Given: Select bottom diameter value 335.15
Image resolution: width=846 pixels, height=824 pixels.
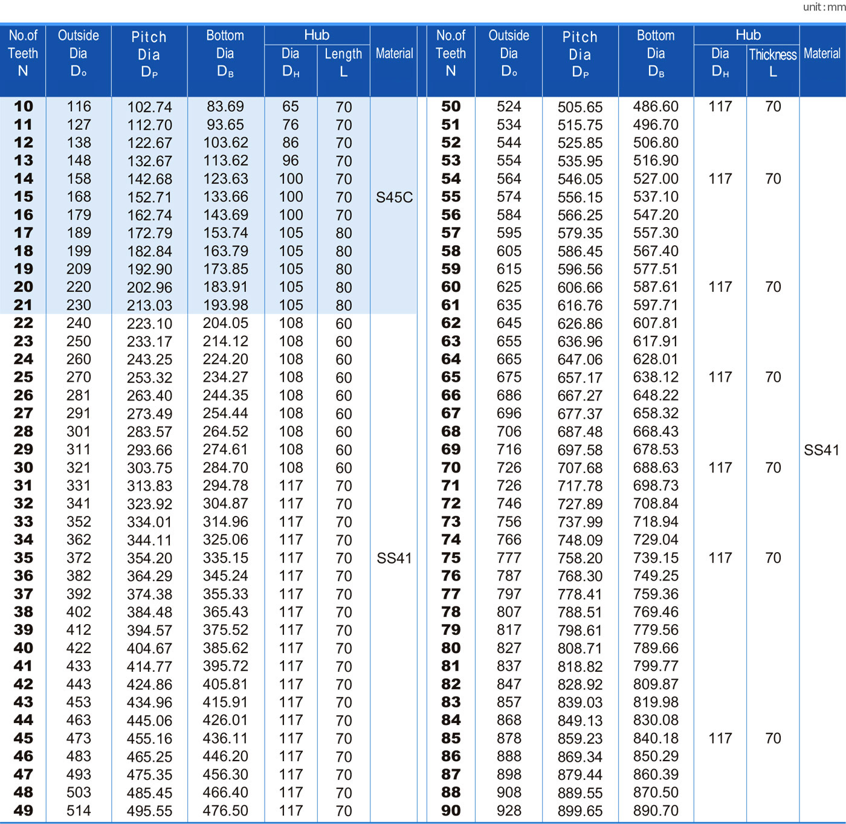Looking at the screenshot, I should (225, 557).
